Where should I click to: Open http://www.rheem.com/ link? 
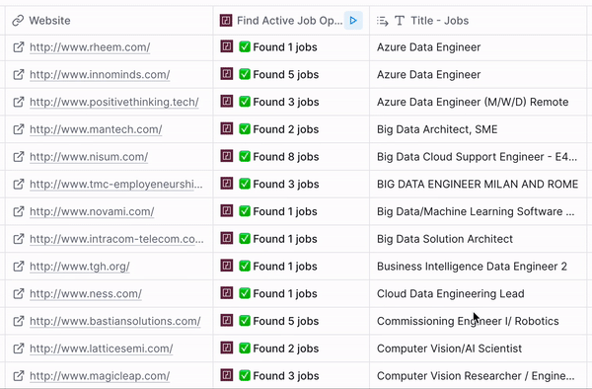pos(90,47)
